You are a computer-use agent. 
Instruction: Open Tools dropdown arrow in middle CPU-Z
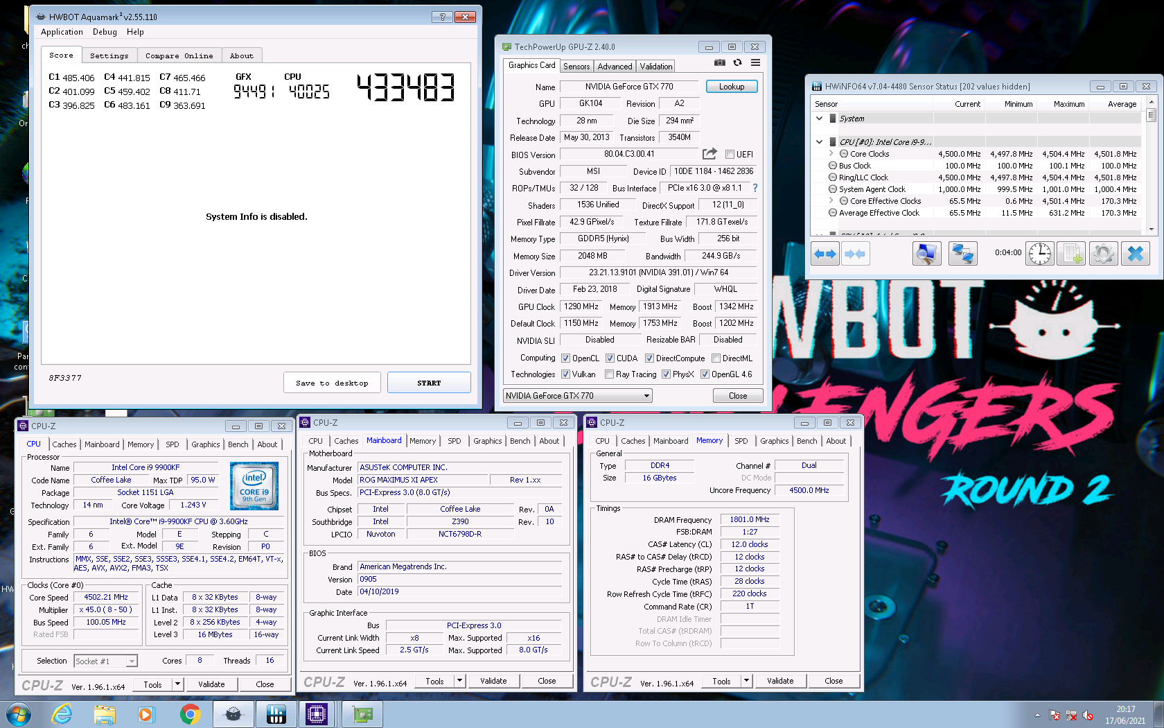click(459, 681)
